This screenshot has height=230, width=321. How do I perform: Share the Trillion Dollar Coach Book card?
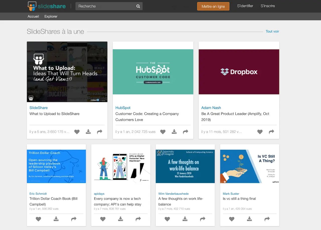tap(74, 219)
